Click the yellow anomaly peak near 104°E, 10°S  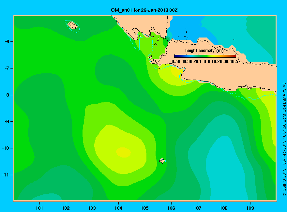pos(123,152)
